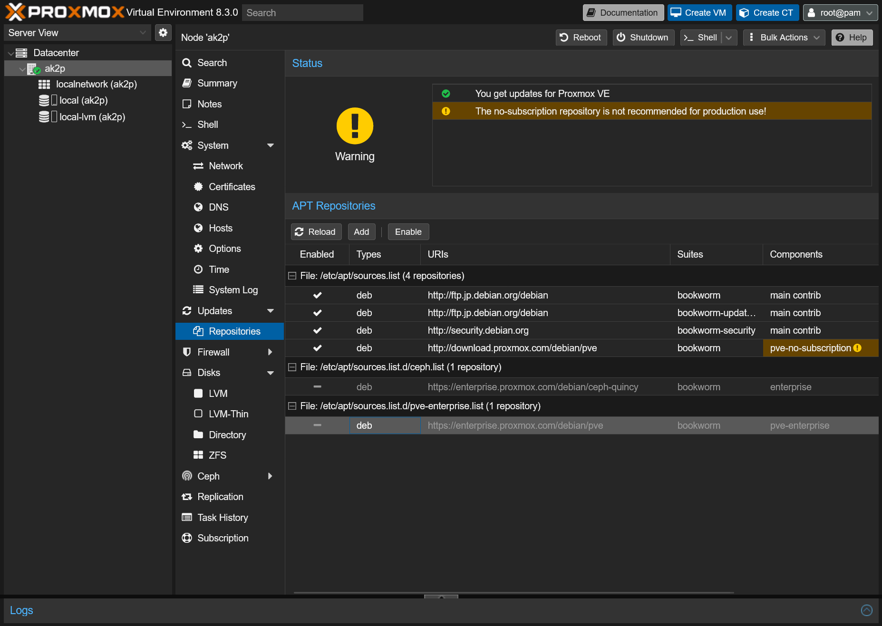Click the Add repository button
Image resolution: width=882 pixels, height=626 pixels.
(361, 232)
